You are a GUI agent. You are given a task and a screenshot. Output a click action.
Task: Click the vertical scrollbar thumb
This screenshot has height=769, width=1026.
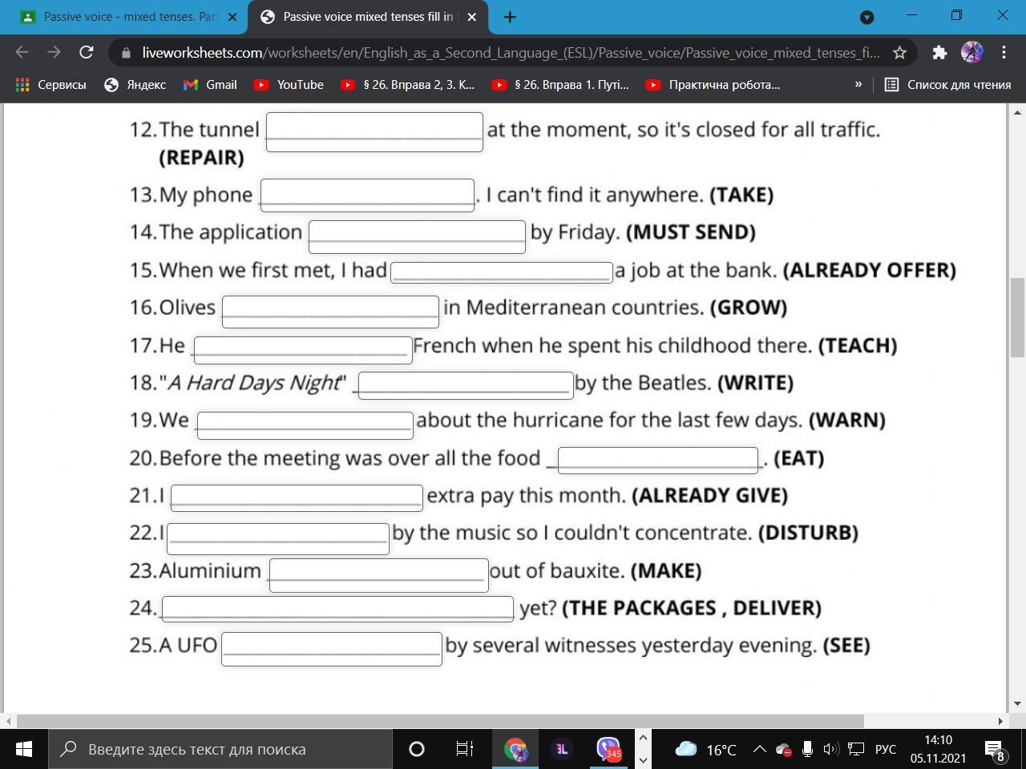click(x=1017, y=317)
